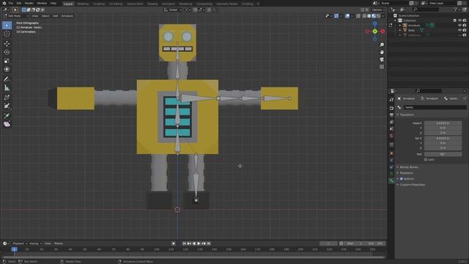Screen dimensions: 469x264
Task: Enable proportional editing toggle
Action: click(x=209, y=10)
